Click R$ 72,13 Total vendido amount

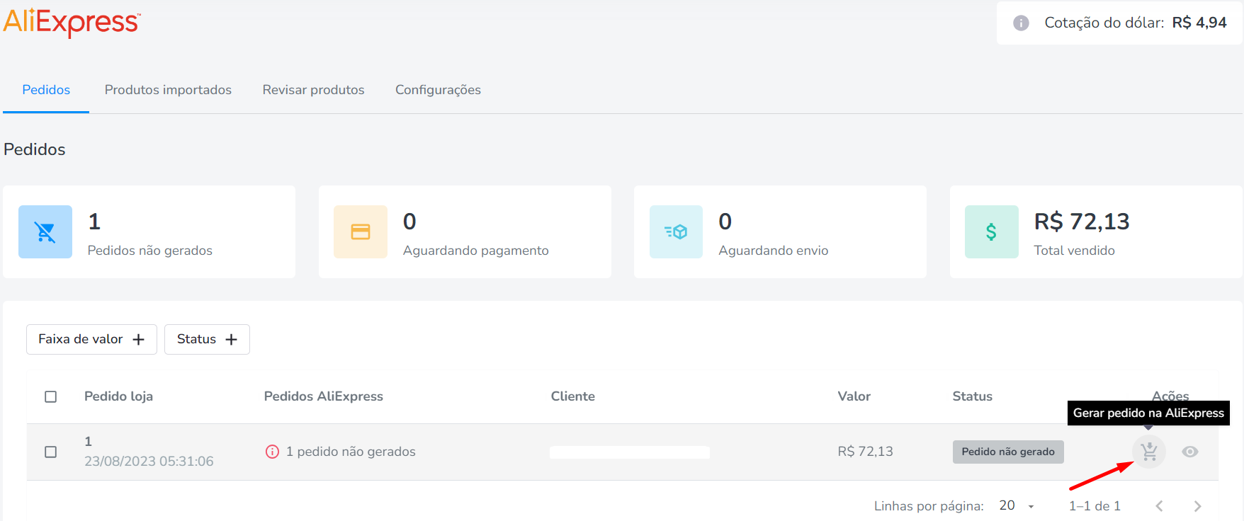pos(1082,222)
